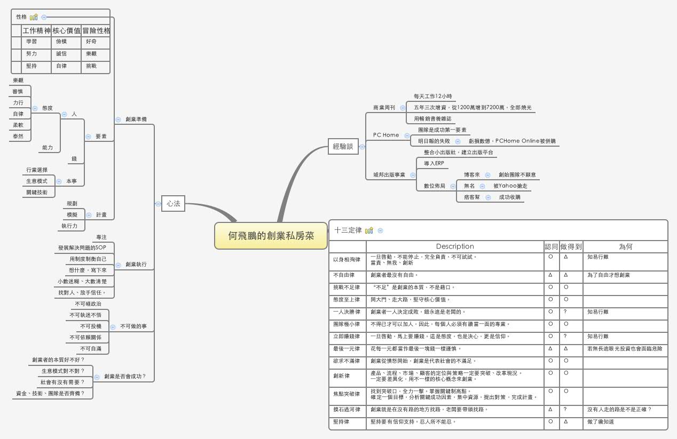Screen dimensions: 677x439
Task: Select the 錢 subtopic
Action: [74, 159]
